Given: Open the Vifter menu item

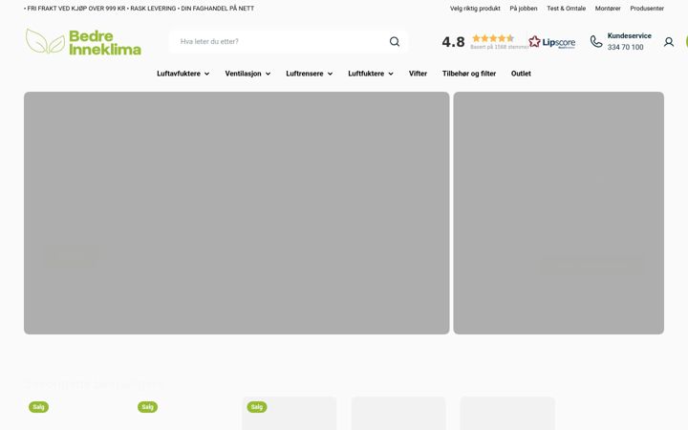Looking at the screenshot, I should coord(418,74).
